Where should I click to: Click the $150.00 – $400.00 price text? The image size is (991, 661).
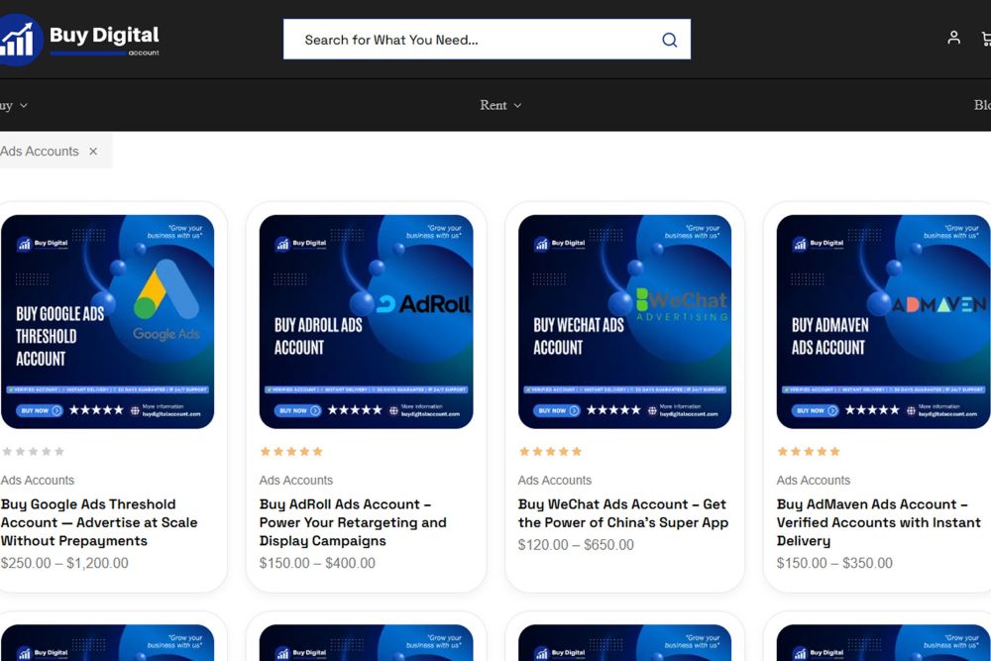point(317,563)
